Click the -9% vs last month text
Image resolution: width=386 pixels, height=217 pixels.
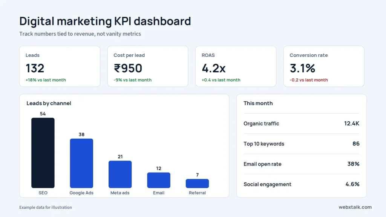pos(132,80)
